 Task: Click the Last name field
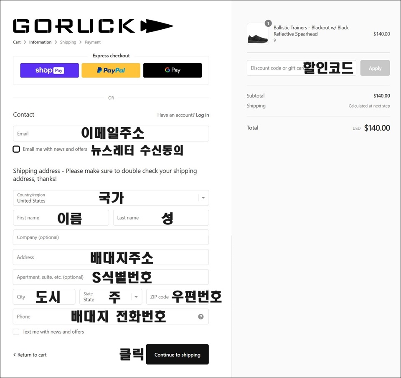161,218
